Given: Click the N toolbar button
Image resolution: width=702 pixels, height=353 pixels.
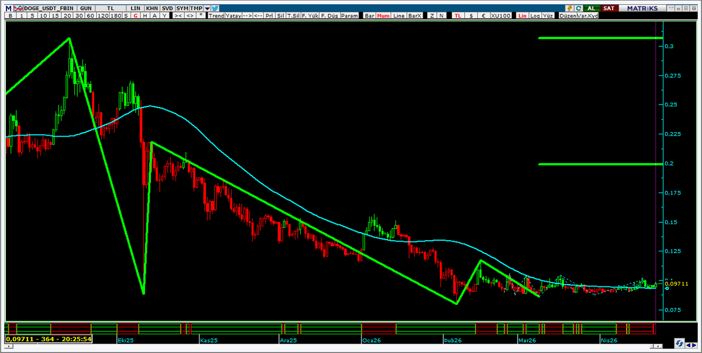Looking at the screenshot, I should click(441, 16).
